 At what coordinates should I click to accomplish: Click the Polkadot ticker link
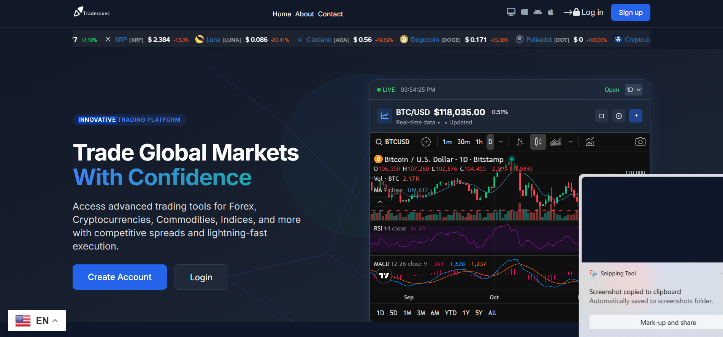tap(539, 40)
